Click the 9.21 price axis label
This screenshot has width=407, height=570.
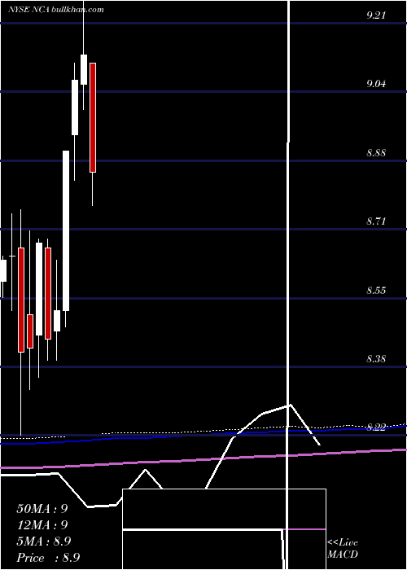(376, 15)
